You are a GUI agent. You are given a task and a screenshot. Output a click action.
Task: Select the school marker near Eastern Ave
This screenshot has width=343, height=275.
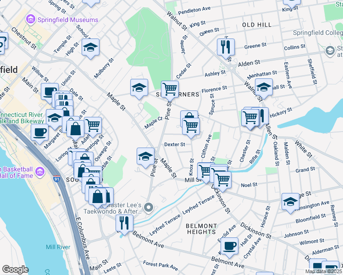tap(264, 87)
